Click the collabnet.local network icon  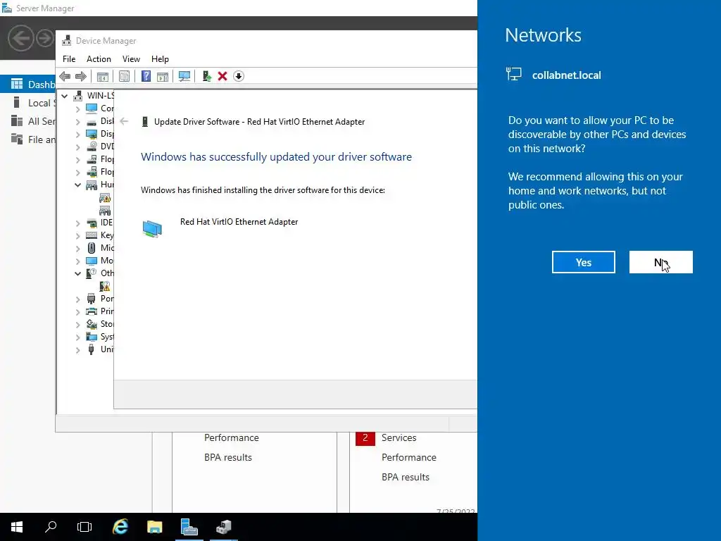(x=513, y=75)
